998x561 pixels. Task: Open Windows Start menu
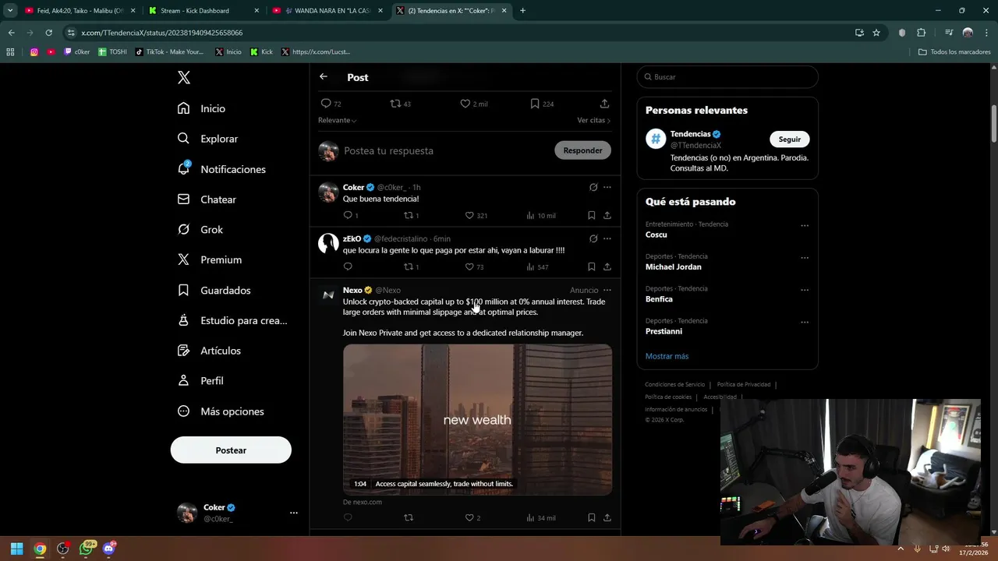(x=17, y=549)
